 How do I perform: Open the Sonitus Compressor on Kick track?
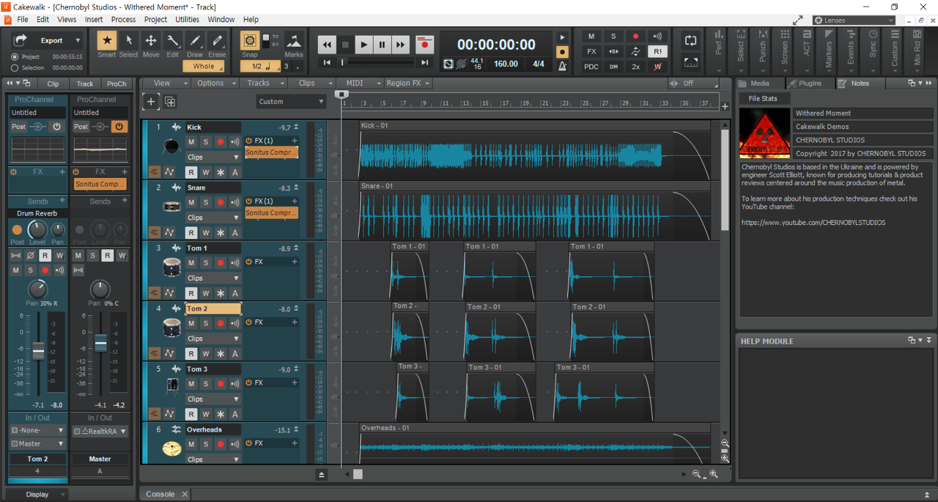point(271,152)
